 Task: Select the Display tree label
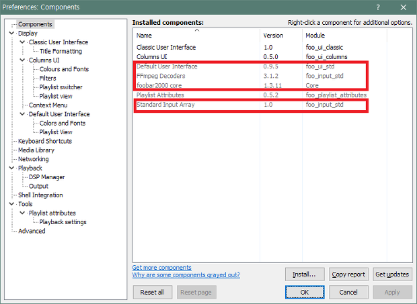(28, 33)
